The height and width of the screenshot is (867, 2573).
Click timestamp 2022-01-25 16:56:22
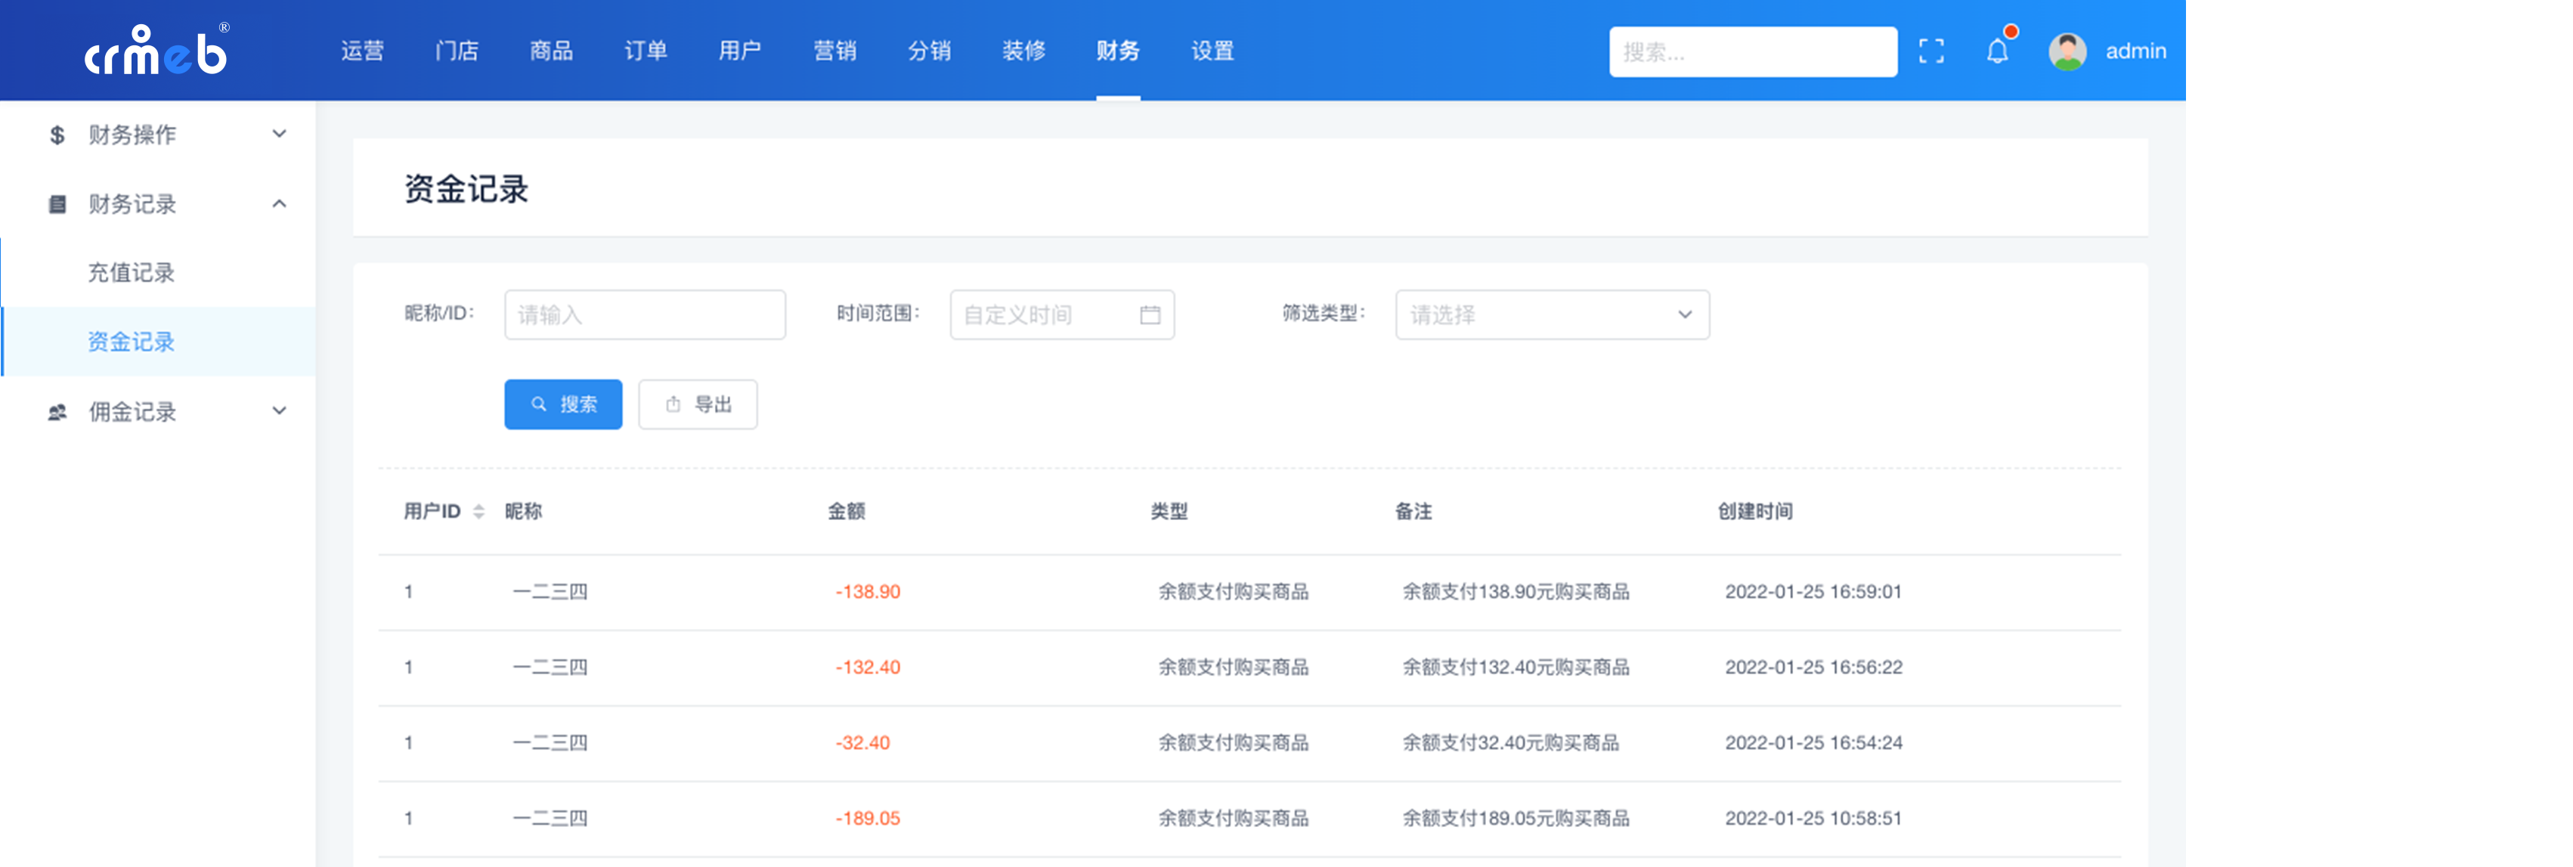1813,667
